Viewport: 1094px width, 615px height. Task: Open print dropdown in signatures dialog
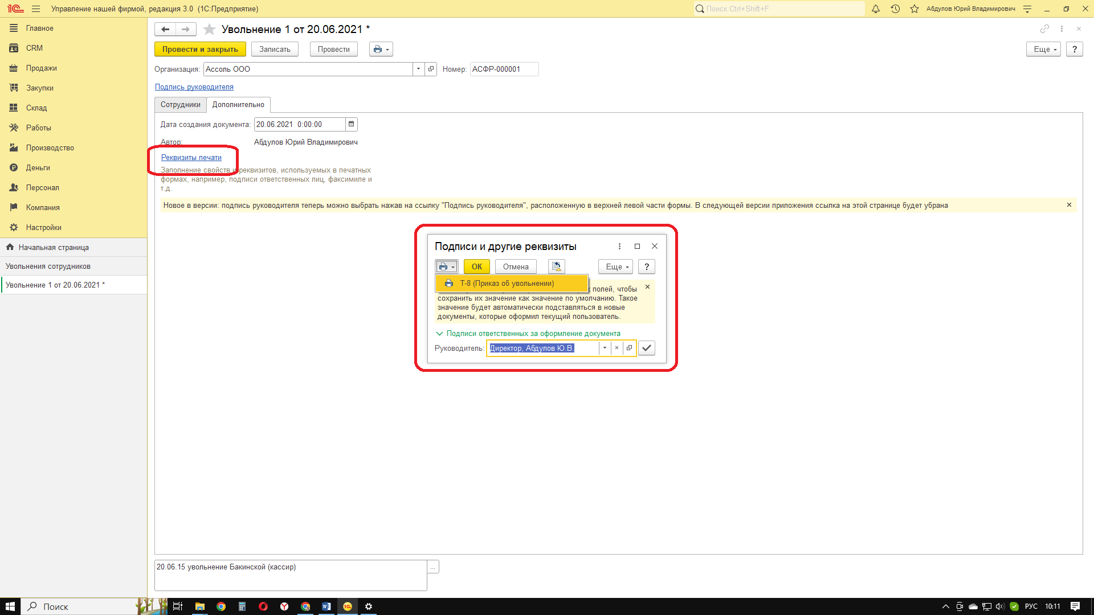click(x=447, y=266)
